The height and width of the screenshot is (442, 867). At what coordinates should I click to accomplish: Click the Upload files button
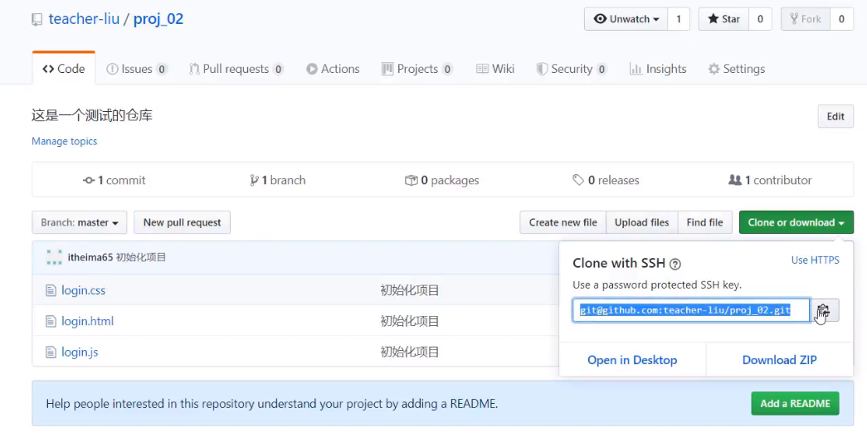coord(642,222)
